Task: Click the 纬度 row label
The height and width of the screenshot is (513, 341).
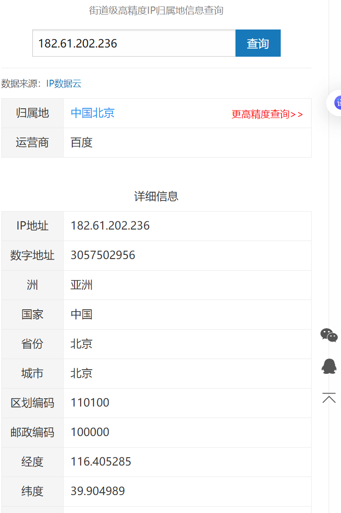Action: (32, 491)
